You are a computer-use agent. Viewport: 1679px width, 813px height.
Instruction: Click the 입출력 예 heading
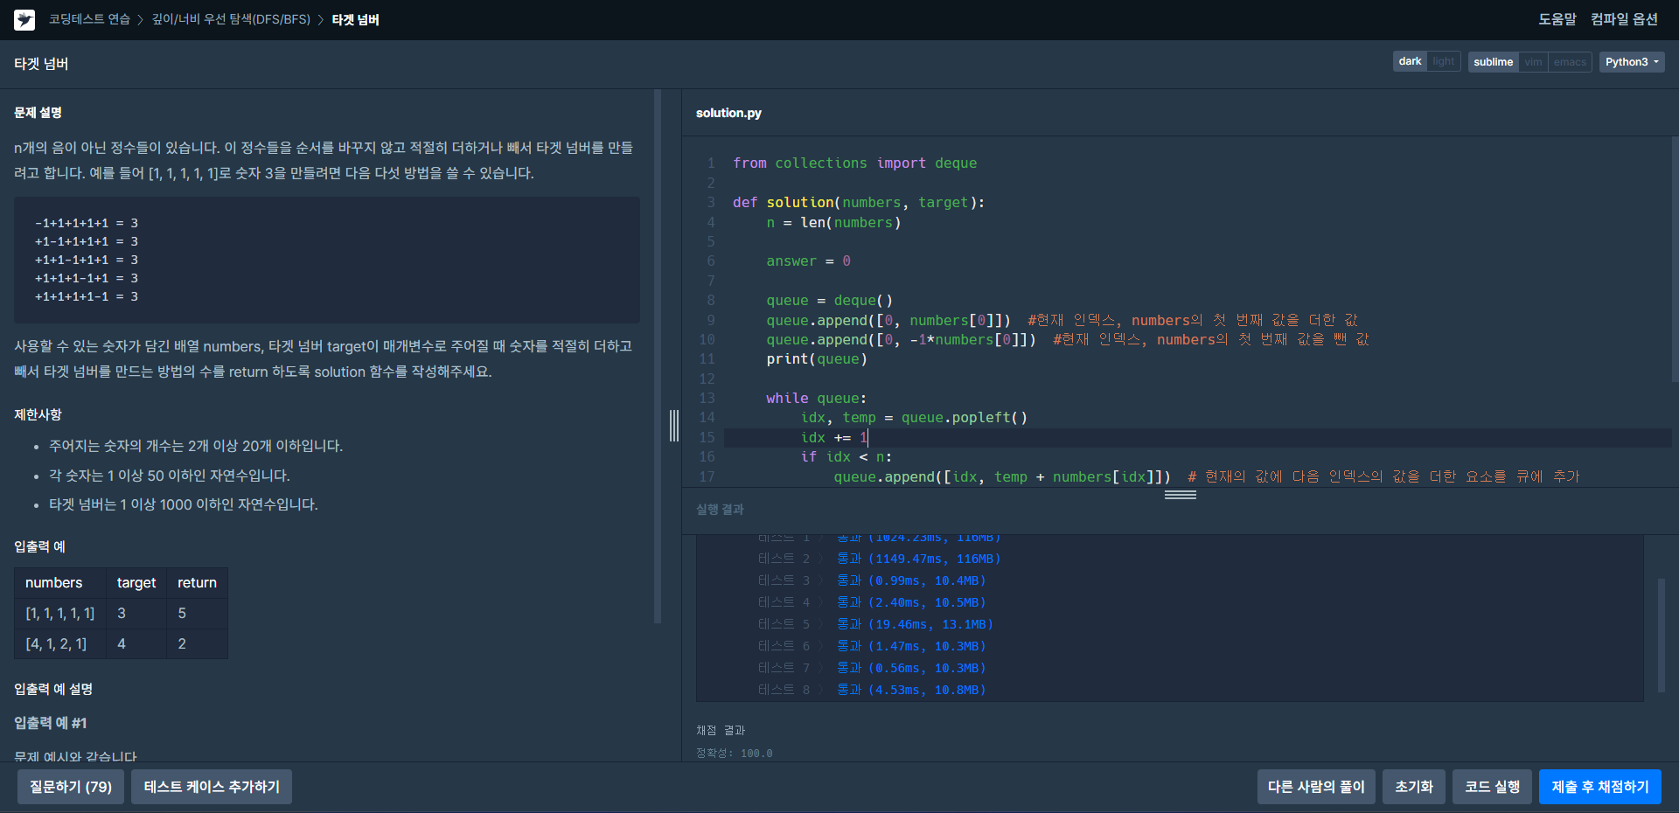coord(39,546)
